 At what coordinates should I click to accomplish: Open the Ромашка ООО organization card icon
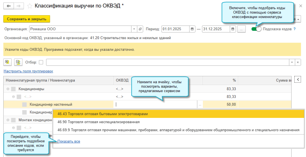[140, 29]
